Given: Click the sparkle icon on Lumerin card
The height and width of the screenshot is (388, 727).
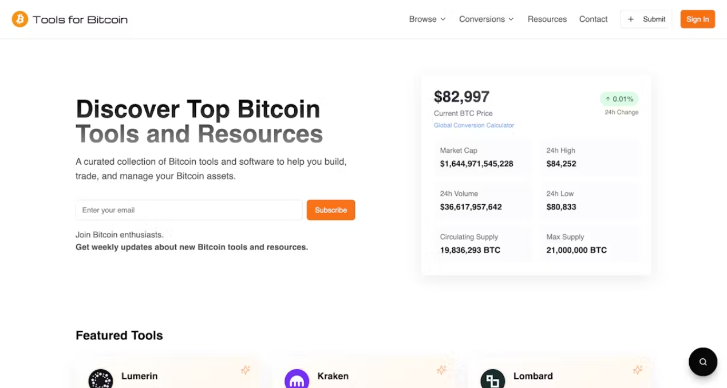Looking at the screenshot, I should point(246,370).
